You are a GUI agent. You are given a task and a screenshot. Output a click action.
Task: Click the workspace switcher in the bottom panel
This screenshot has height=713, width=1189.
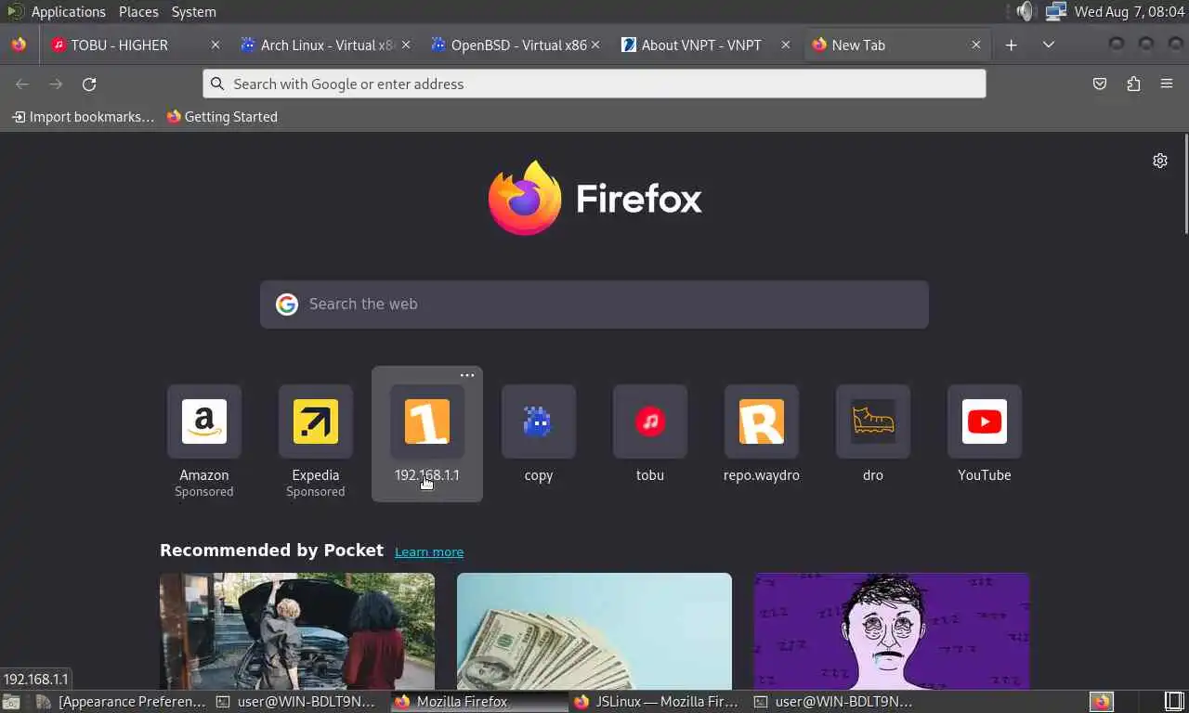pos(1175,702)
